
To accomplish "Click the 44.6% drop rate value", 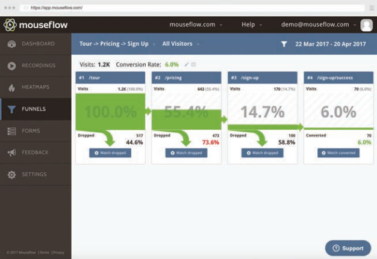I will (134, 142).
